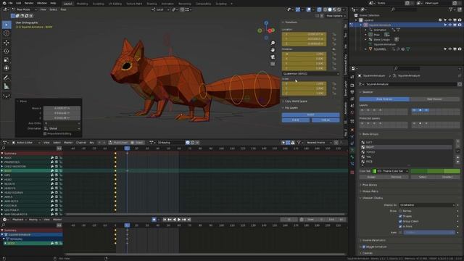464x261 pixels.
Task: Click the Action Editor horizontal scrollbar
Action: click(204, 215)
